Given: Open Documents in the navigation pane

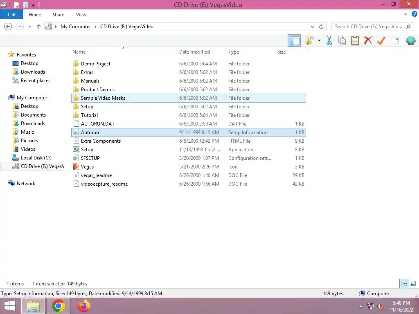Looking at the screenshot, I should (x=33, y=115).
